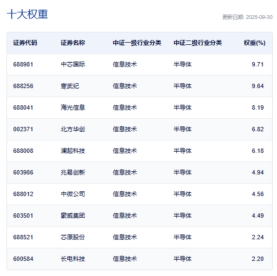Select stock code 688981
The image size is (277, 276).
[23, 64]
